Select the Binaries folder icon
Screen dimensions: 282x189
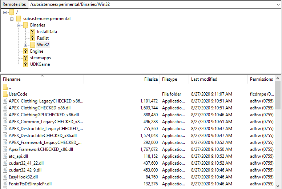(x=25, y=25)
